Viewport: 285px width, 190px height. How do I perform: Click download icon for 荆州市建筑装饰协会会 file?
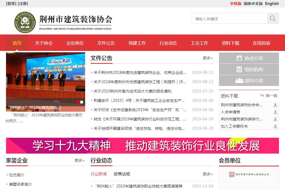(275, 105)
